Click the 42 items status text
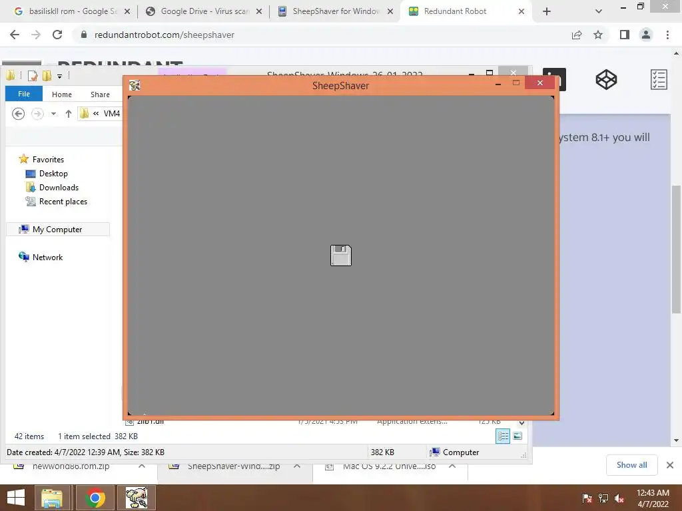Image resolution: width=682 pixels, height=511 pixels. point(29,436)
